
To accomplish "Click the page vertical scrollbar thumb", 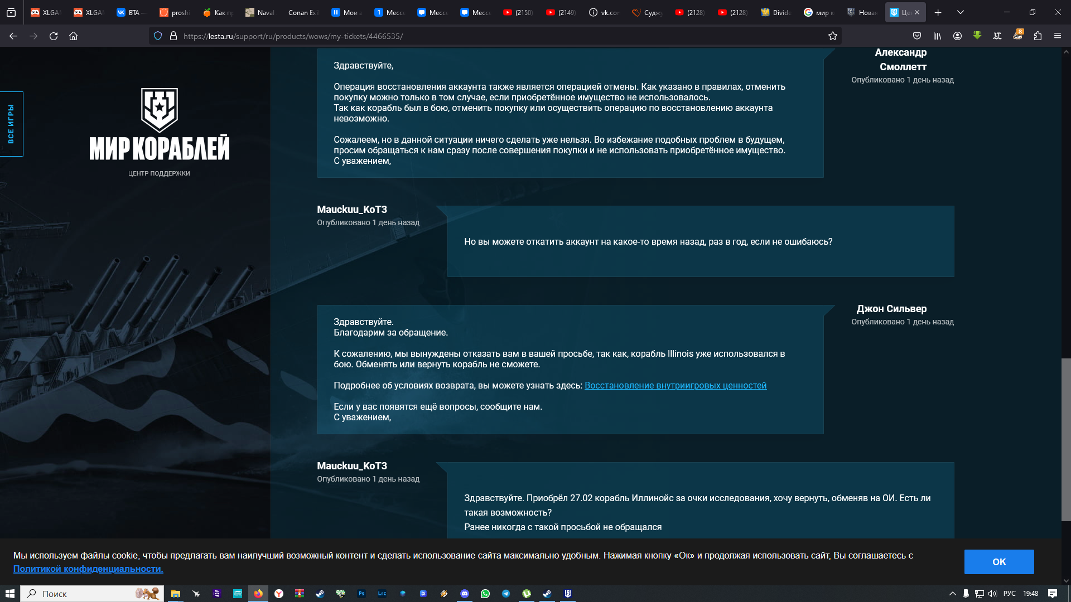I will (x=1066, y=440).
